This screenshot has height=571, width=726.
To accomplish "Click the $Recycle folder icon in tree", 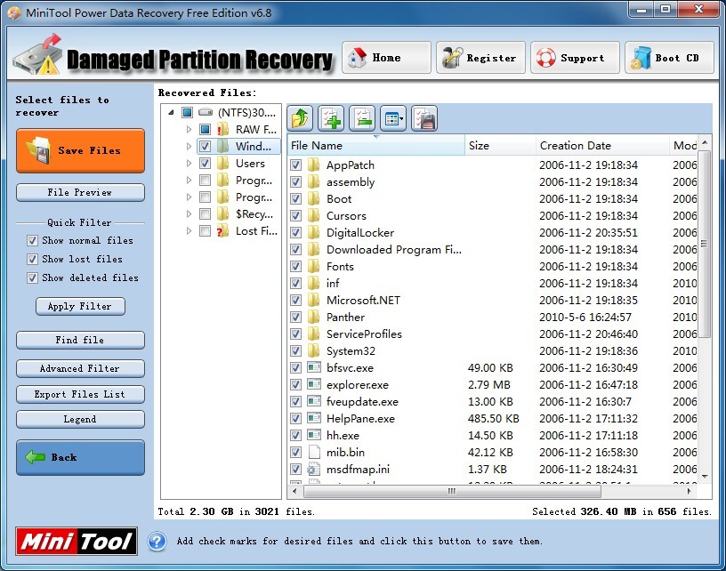I will click(x=222, y=213).
